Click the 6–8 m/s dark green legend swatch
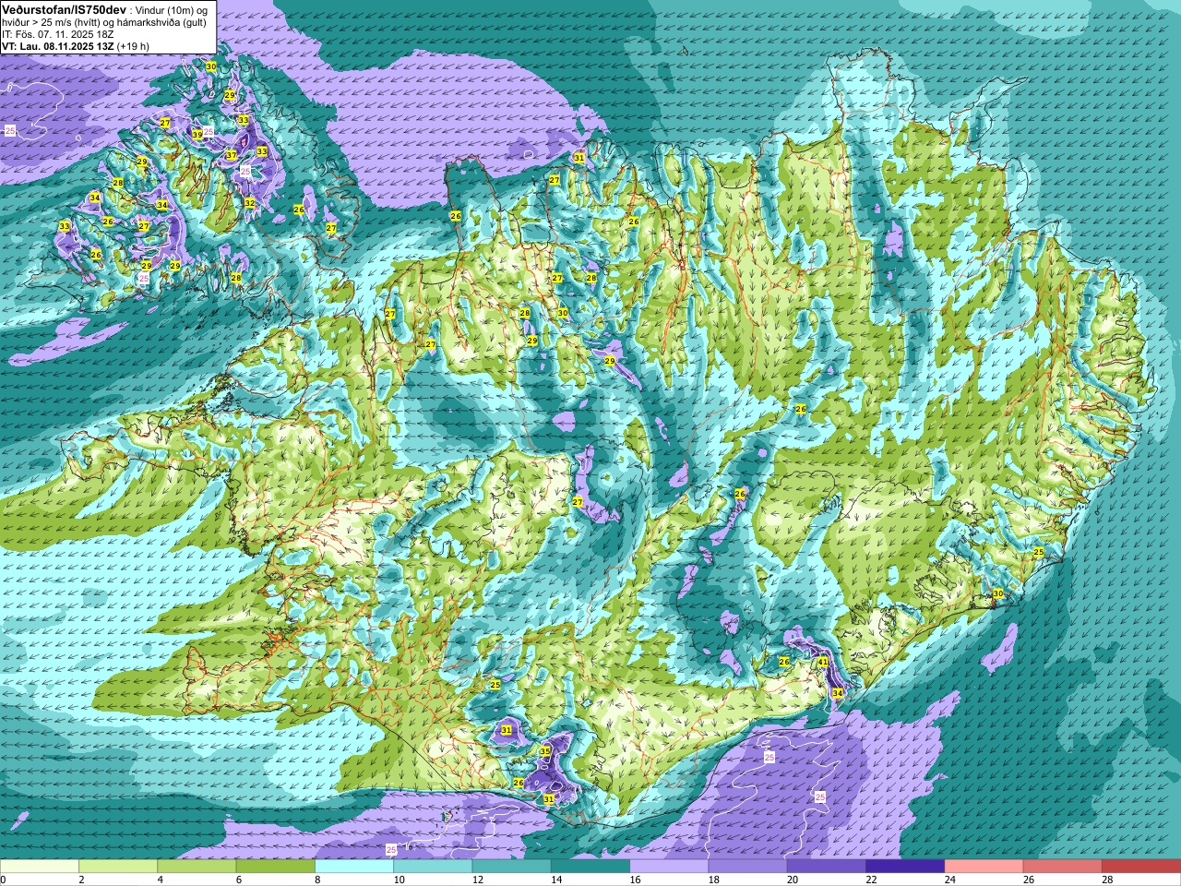This screenshot has width=1181, height=886. pyautogui.click(x=276, y=867)
